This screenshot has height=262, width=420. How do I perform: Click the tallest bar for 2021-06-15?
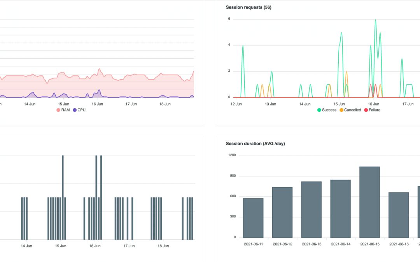point(370,202)
